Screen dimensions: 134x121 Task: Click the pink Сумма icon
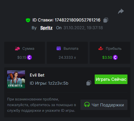point(17,49)
